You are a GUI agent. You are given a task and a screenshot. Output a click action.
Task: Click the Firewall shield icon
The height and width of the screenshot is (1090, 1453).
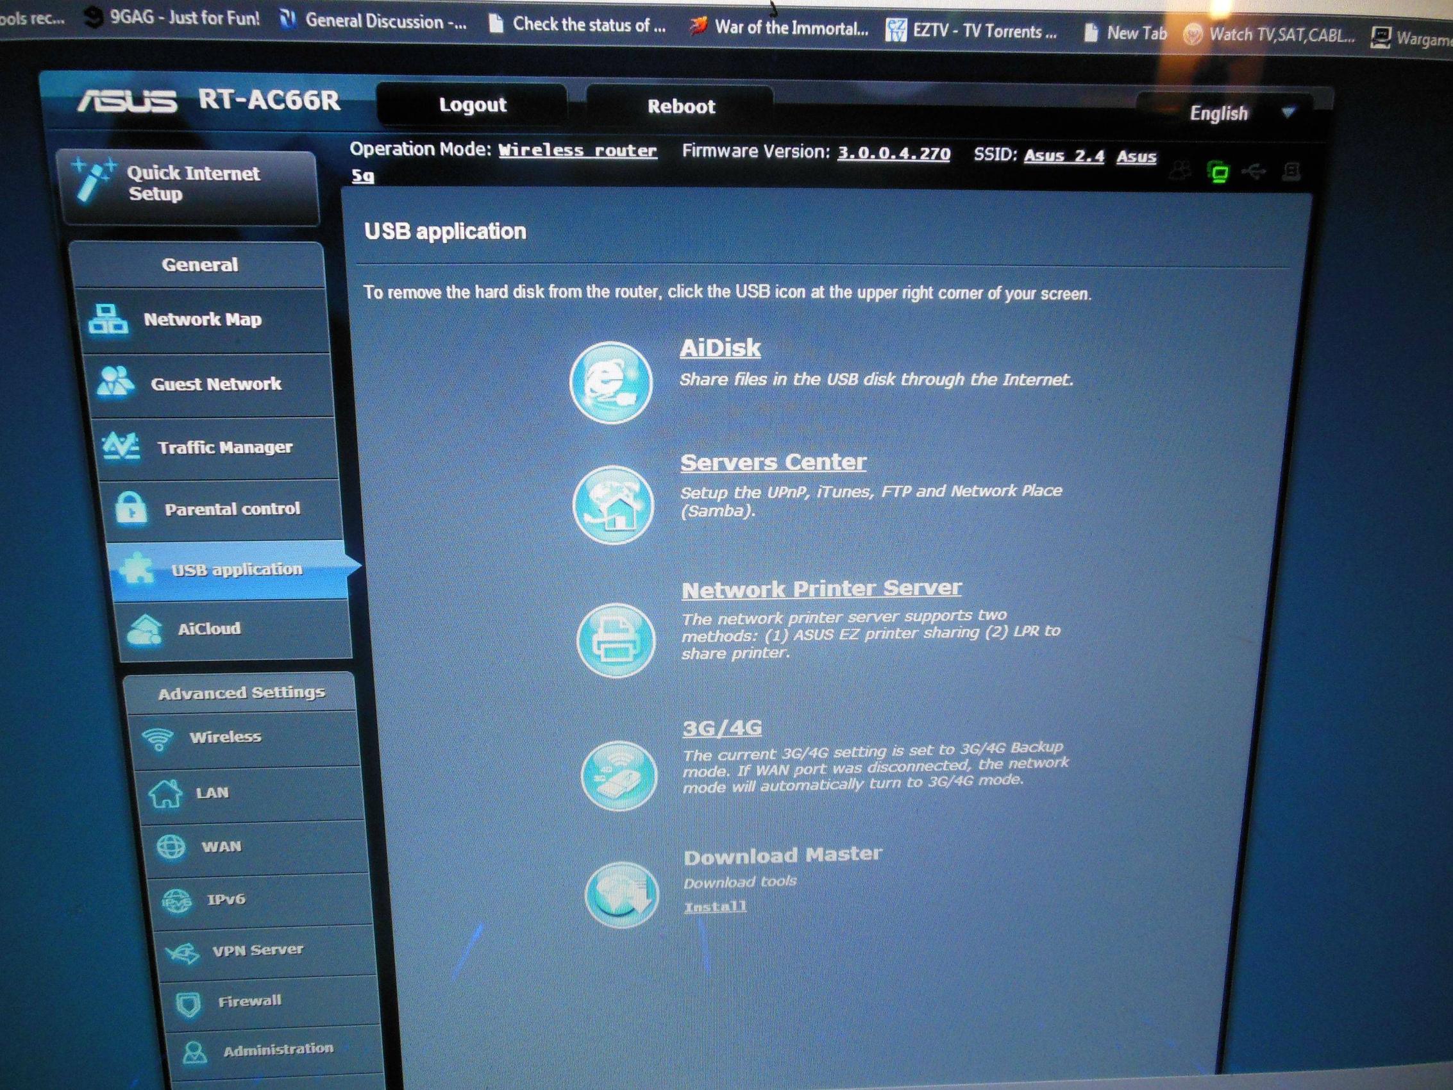pyautogui.click(x=189, y=1004)
